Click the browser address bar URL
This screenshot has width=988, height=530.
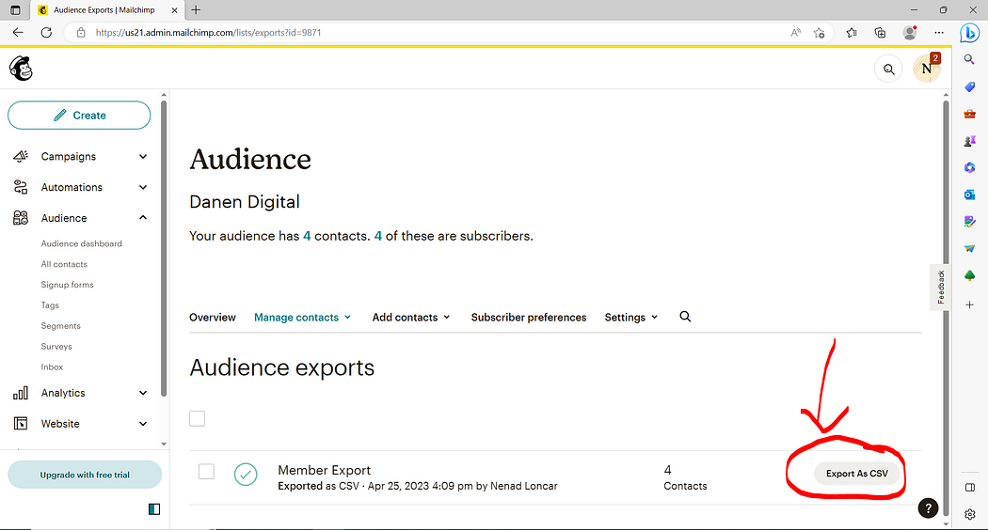tap(209, 33)
